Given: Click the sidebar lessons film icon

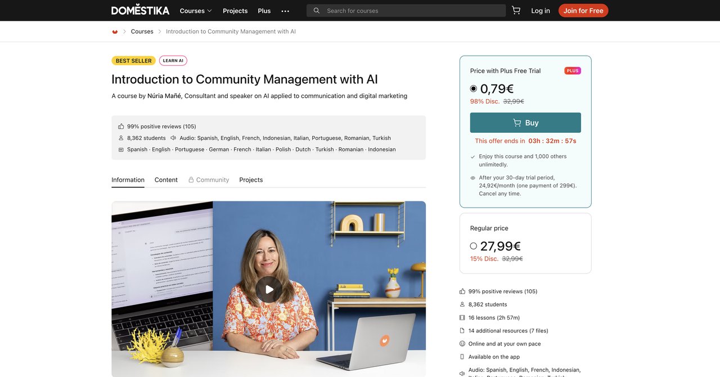Looking at the screenshot, I should pyautogui.click(x=462, y=318).
